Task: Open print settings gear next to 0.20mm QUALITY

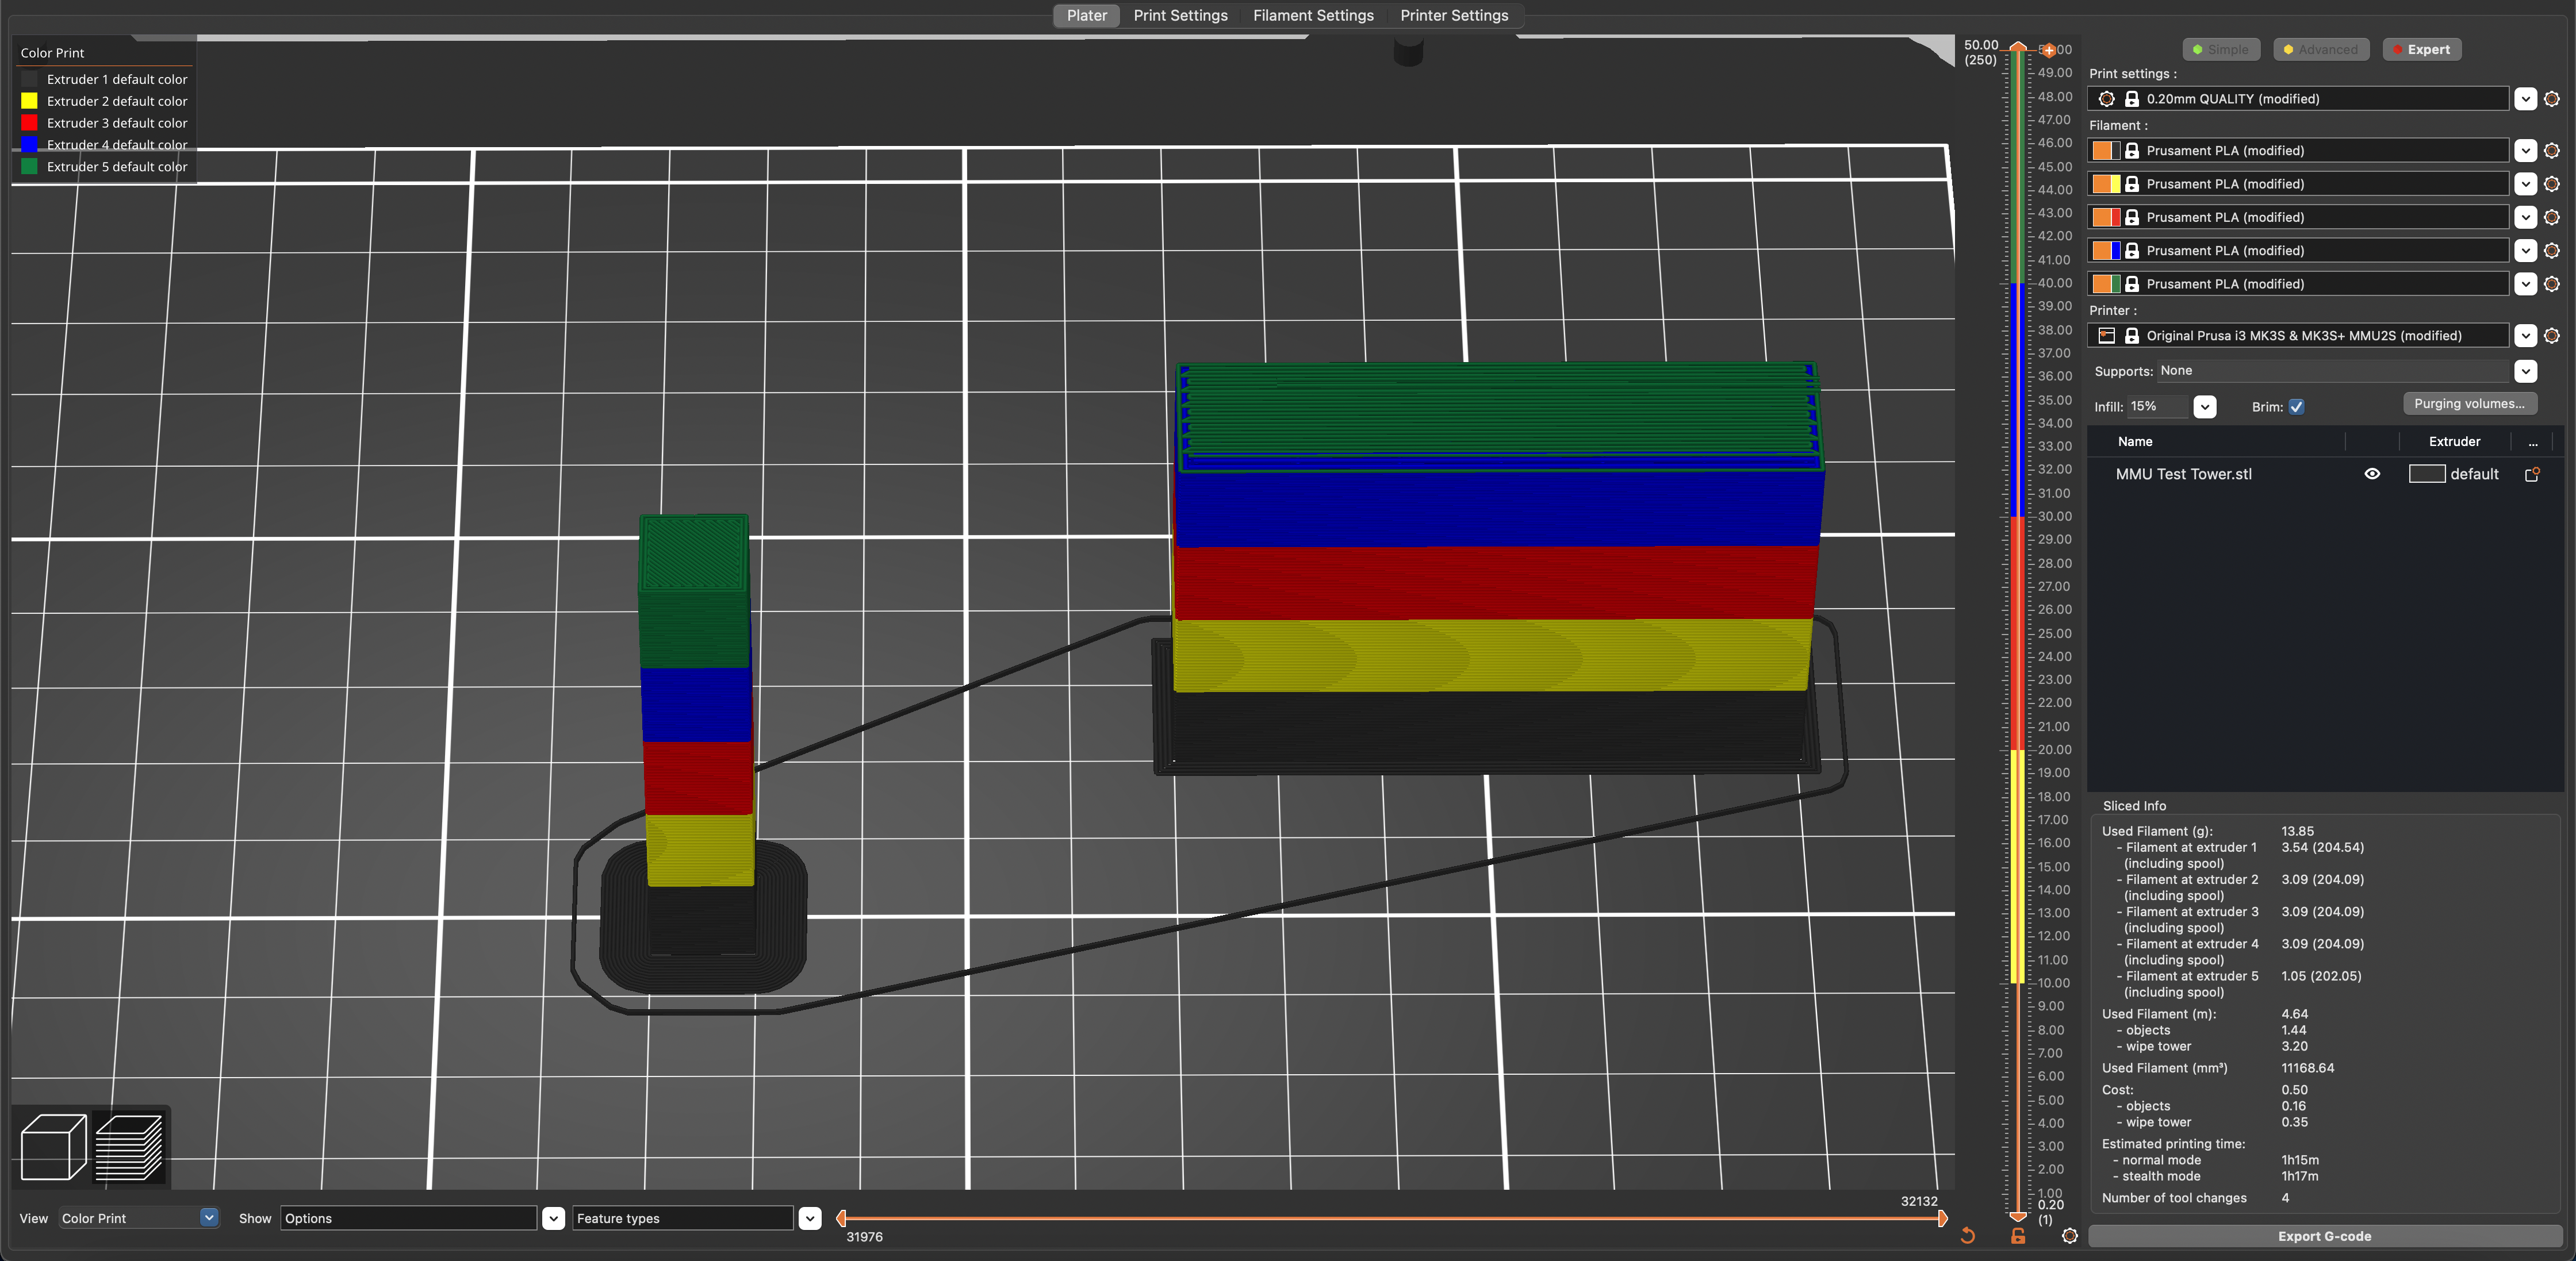Action: [x=2552, y=99]
